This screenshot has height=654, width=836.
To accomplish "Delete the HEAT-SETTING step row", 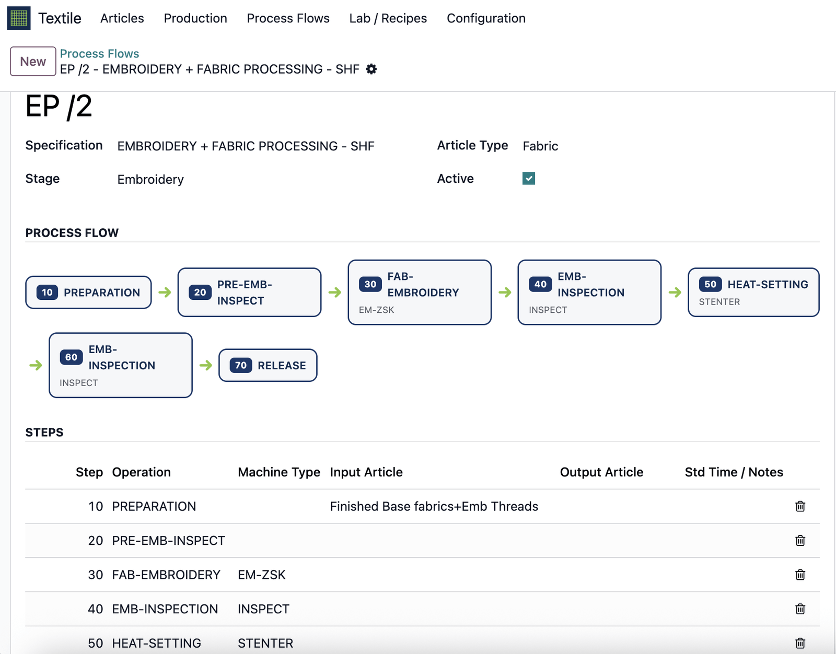I will 800,643.
